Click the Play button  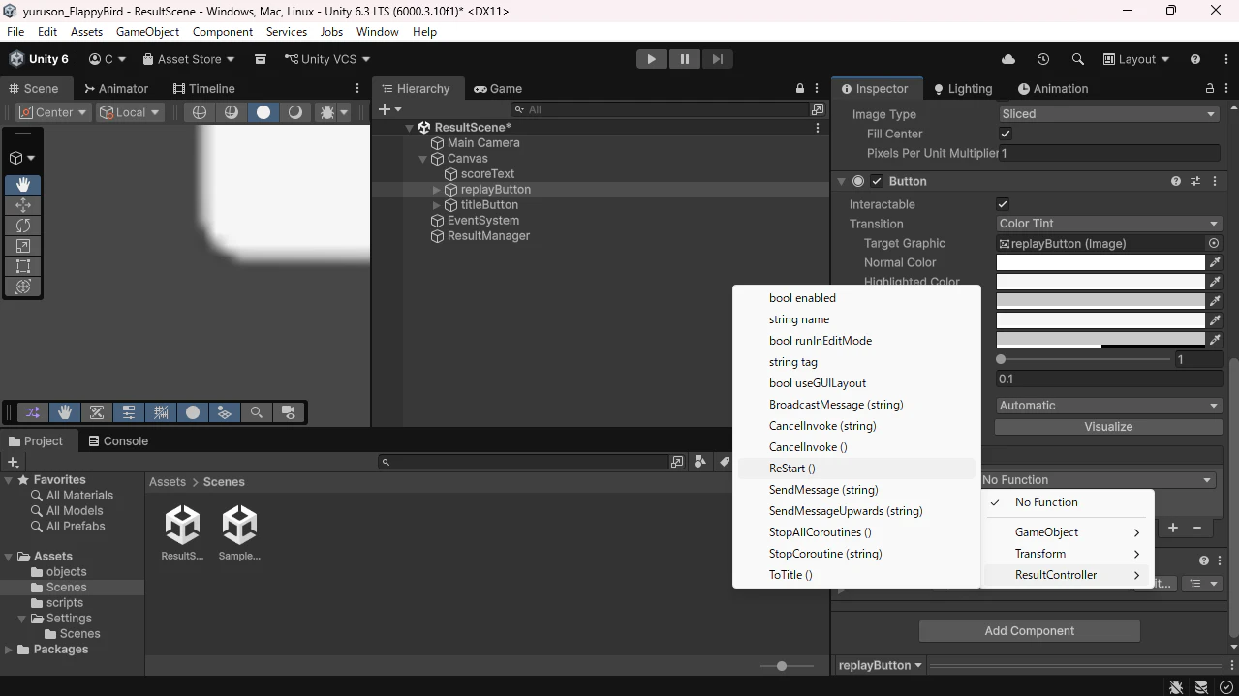tap(651, 59)
